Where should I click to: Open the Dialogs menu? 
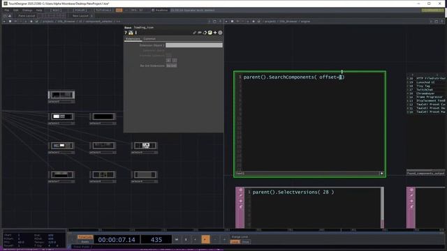27,10
